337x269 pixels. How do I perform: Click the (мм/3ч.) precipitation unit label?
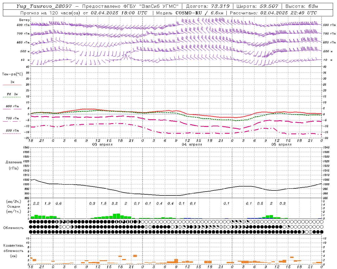tap(14, 202)
